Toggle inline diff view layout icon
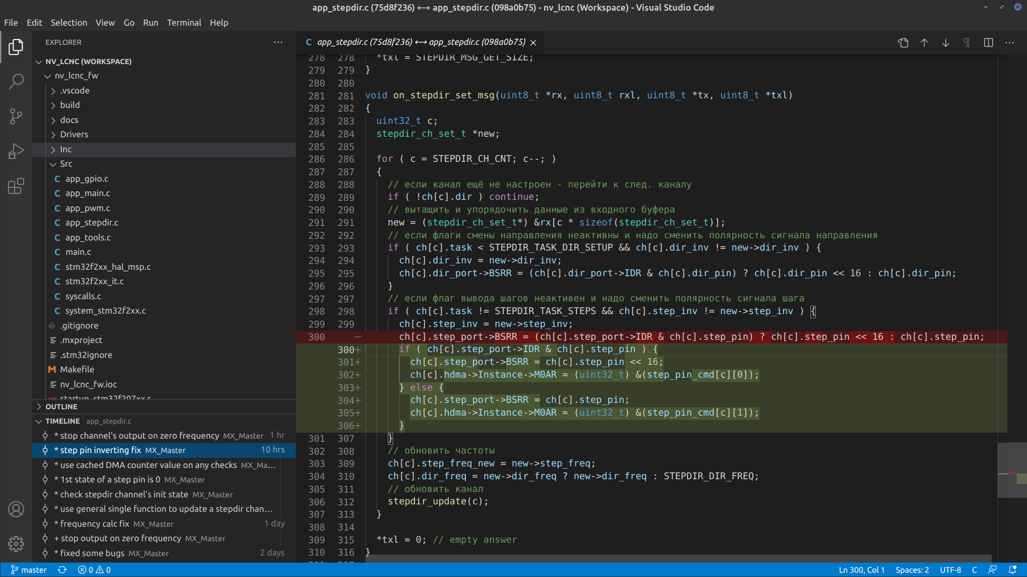The image size is (1027, 577). (988, 43)
